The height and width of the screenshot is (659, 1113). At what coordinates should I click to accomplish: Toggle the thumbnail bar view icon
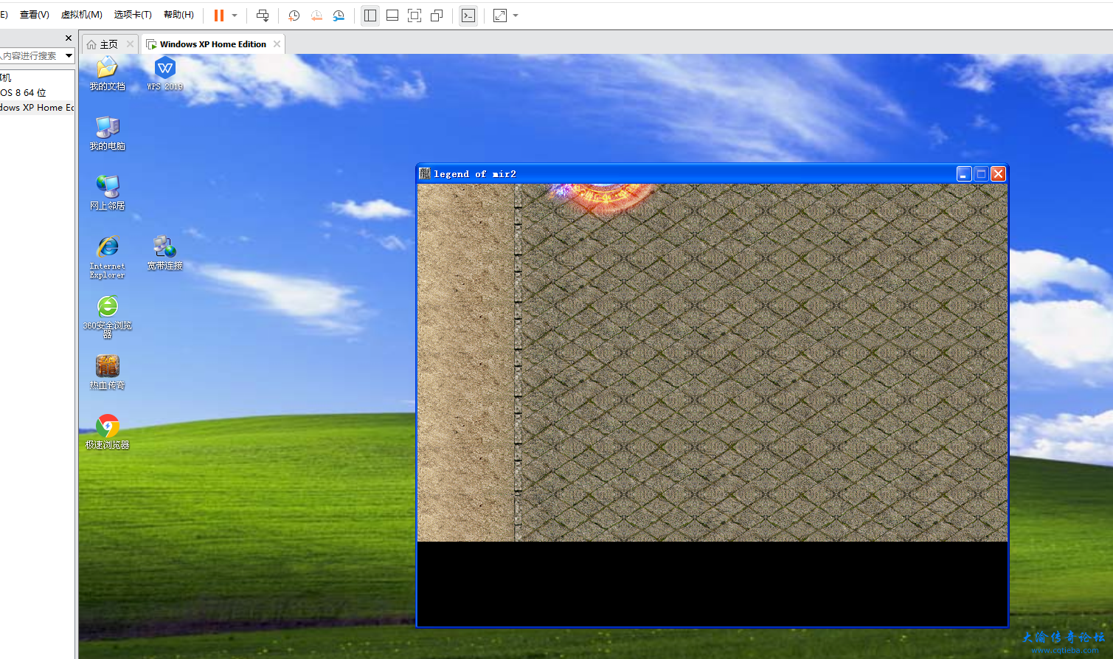(x=392, y=15)
